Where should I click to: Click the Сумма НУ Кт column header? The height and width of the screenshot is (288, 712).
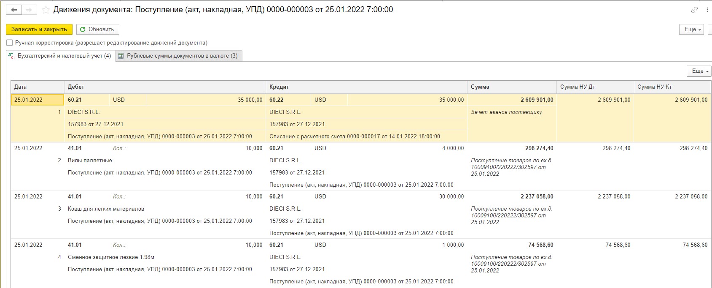coord(672,87)
